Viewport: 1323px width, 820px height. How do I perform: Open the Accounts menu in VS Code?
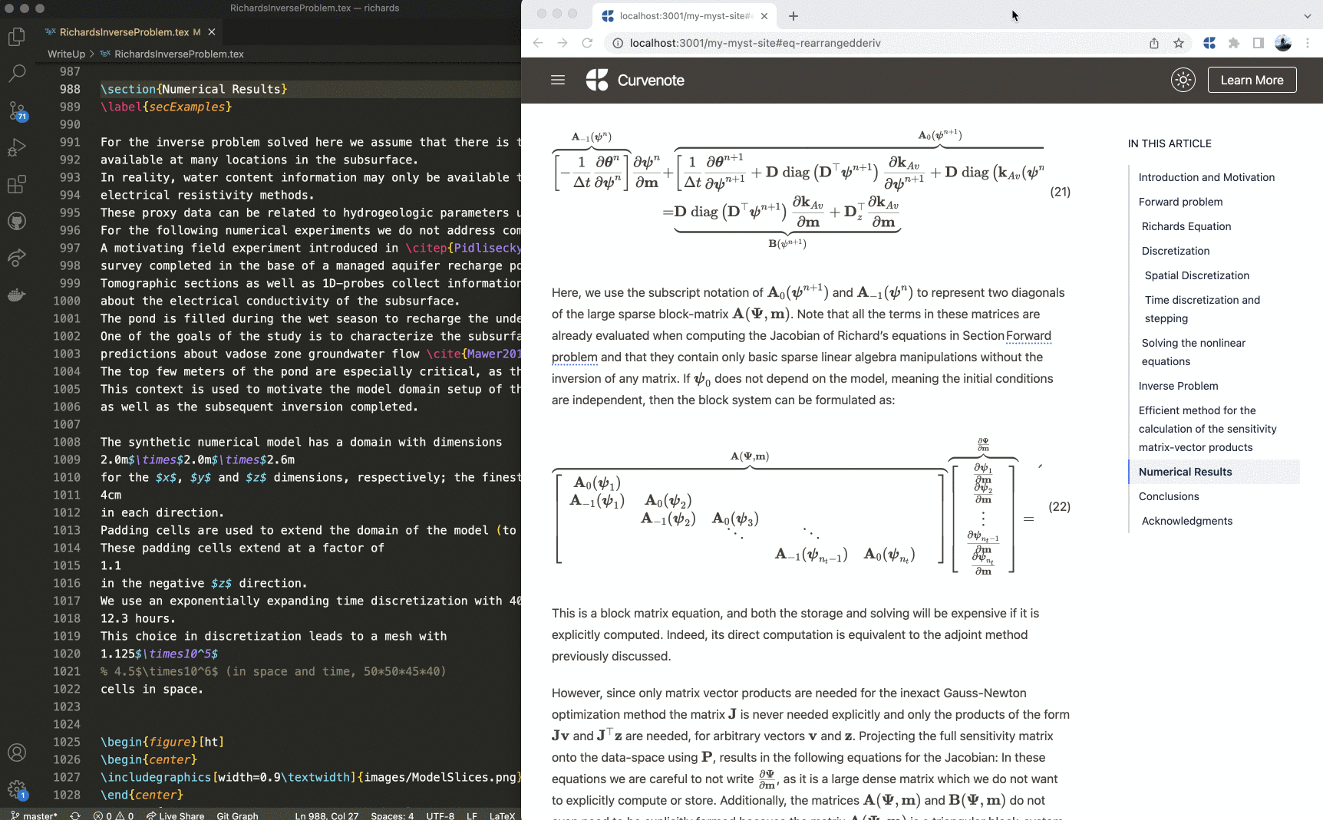pyautogui.click(x=17, y=752)
